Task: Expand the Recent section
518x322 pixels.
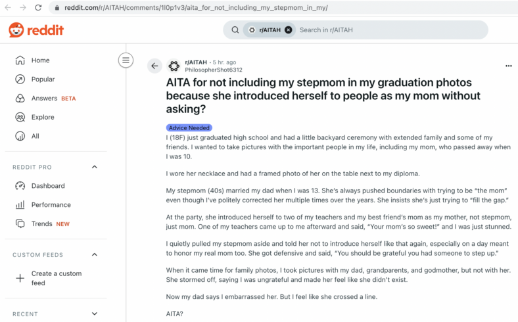Action: click(x=95, y=313)
